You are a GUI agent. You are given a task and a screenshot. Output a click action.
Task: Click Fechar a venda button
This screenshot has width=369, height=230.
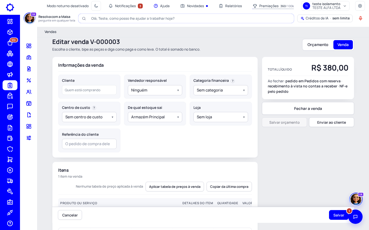[x=308, y=109]
